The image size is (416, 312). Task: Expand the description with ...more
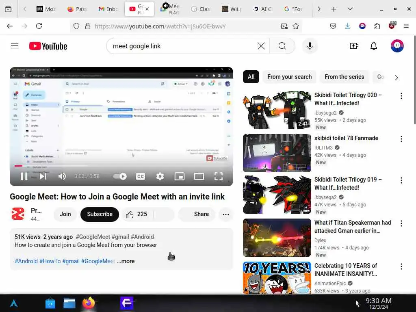[x=126, y=261]
